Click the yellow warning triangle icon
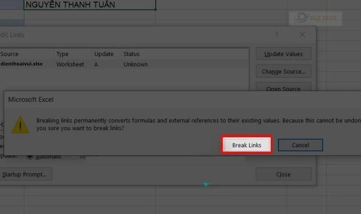Viewport: 361px width, 214px height. pyautogui.click(x=20, y=125)
